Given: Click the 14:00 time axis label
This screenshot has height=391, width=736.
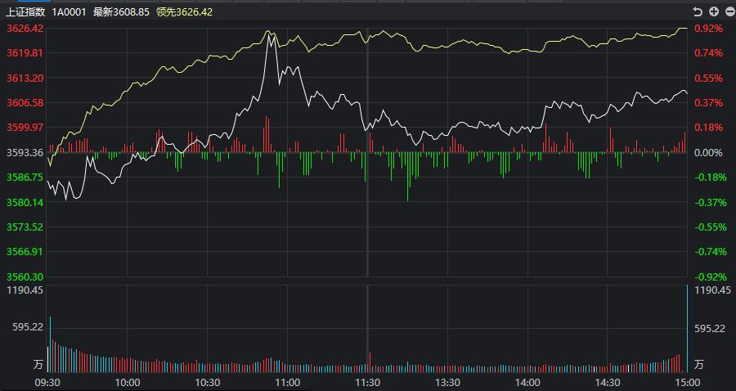Looking at the screenshot, I should (x=527, y=382).
